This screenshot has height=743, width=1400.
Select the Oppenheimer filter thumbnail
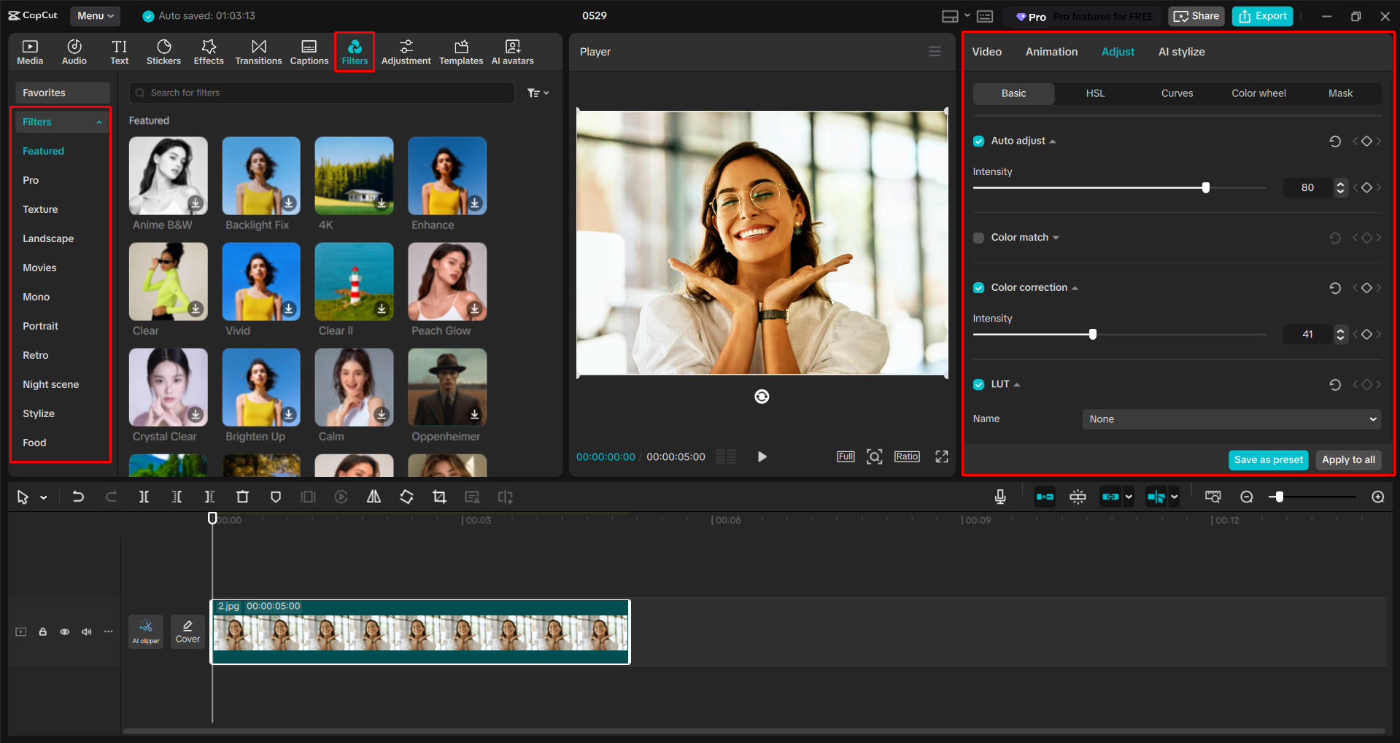click(x=446, y=387)
